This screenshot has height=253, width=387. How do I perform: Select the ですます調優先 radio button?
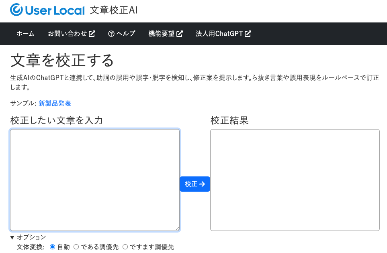click(x=125, y=247)
